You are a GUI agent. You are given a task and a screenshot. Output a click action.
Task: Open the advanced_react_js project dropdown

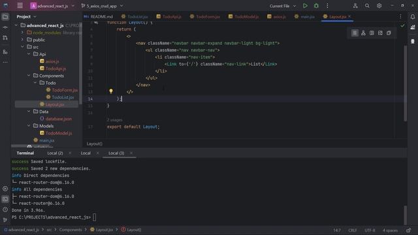tap(52, 6)
